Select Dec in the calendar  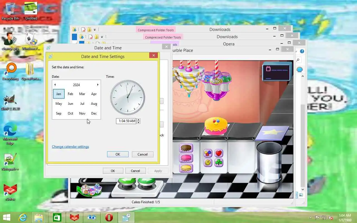click(94, 113)
